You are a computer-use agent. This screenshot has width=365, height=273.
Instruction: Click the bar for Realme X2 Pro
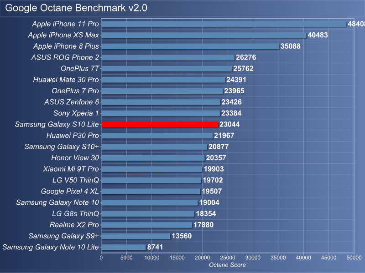146,225
